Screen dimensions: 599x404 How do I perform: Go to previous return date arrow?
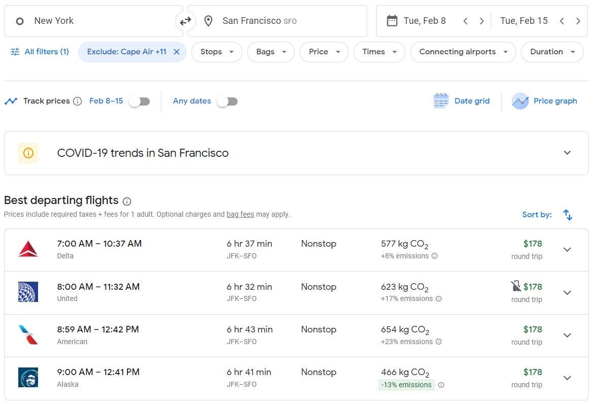point(561,21)
